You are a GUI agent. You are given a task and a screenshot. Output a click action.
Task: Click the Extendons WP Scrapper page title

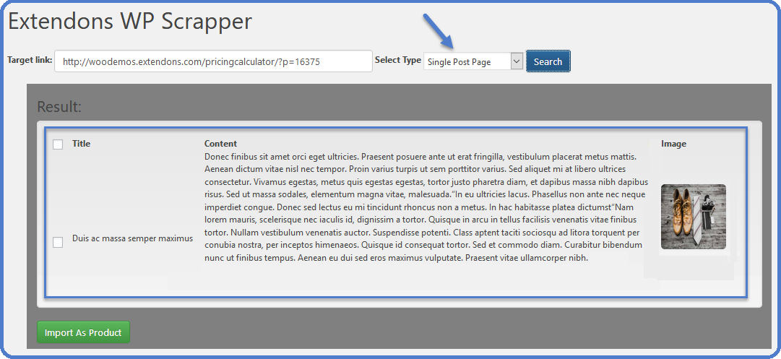[130, 22]
